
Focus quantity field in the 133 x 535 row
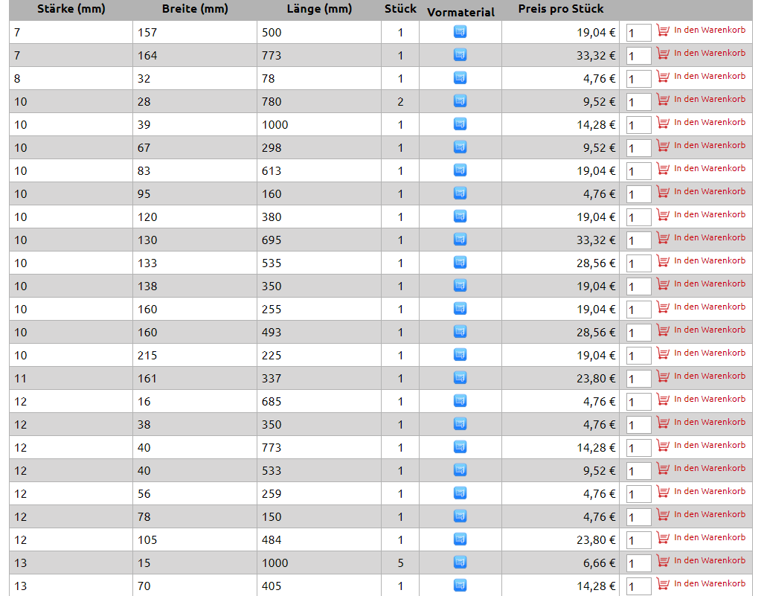639,263
